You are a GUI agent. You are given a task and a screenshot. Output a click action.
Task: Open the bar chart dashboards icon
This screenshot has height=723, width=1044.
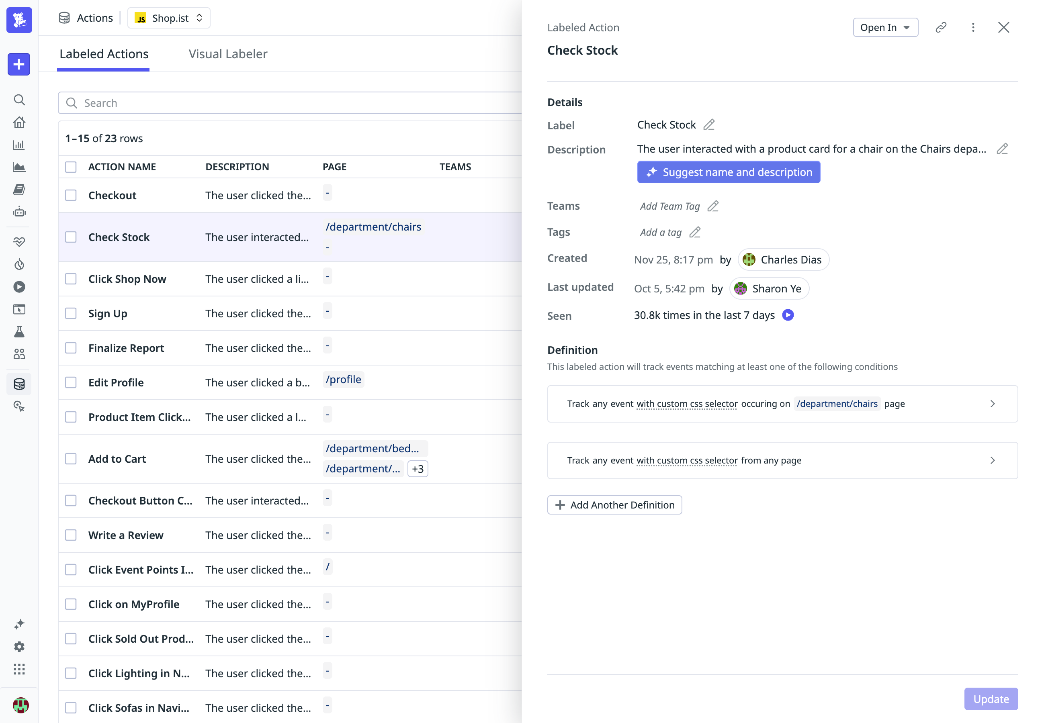tap(19, 145)
